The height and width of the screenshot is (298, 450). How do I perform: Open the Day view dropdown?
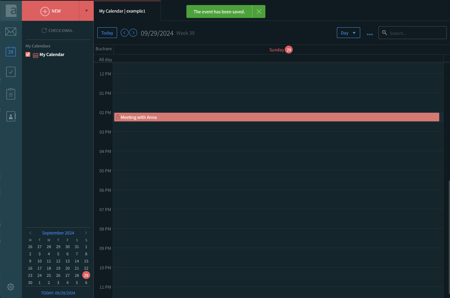click(348, 33)
